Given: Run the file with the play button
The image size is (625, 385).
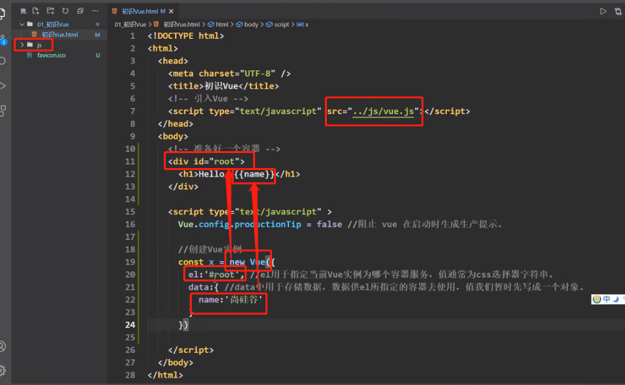Looking at the screenshot, I should coord(603,11).
